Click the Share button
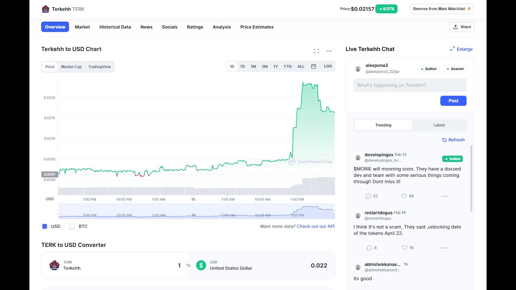This screenshot has width=516, height=290. [x=462, y=27]
